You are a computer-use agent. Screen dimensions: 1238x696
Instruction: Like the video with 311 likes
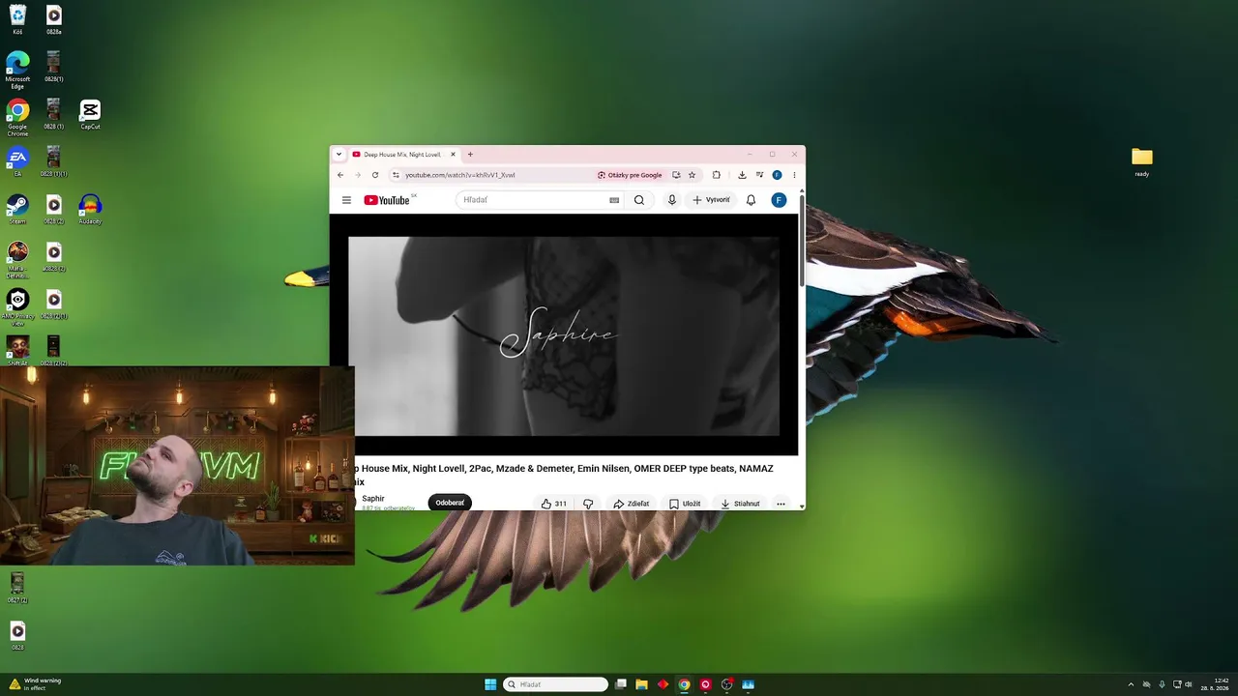553,504
